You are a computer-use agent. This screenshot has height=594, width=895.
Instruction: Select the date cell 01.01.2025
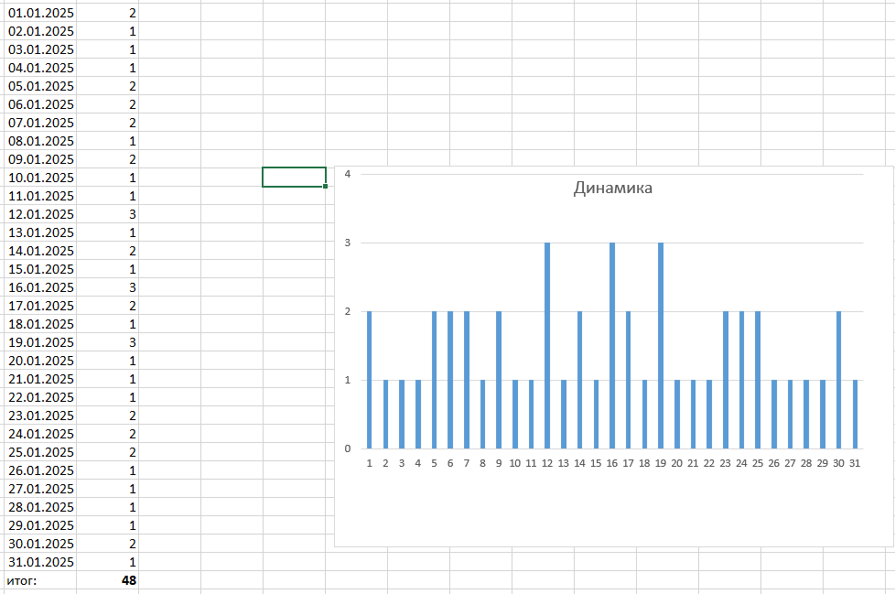(x=40, y=13)
